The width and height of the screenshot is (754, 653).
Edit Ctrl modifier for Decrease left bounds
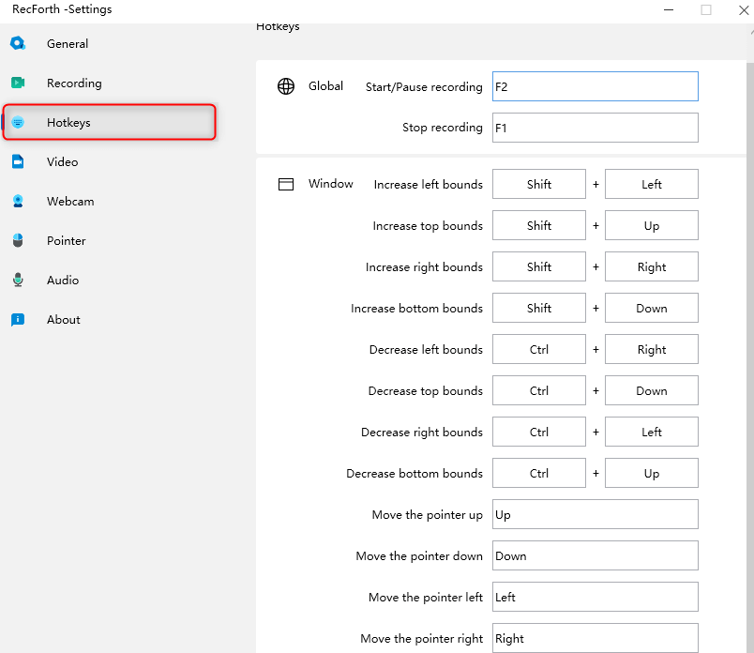tap(539, 349)
